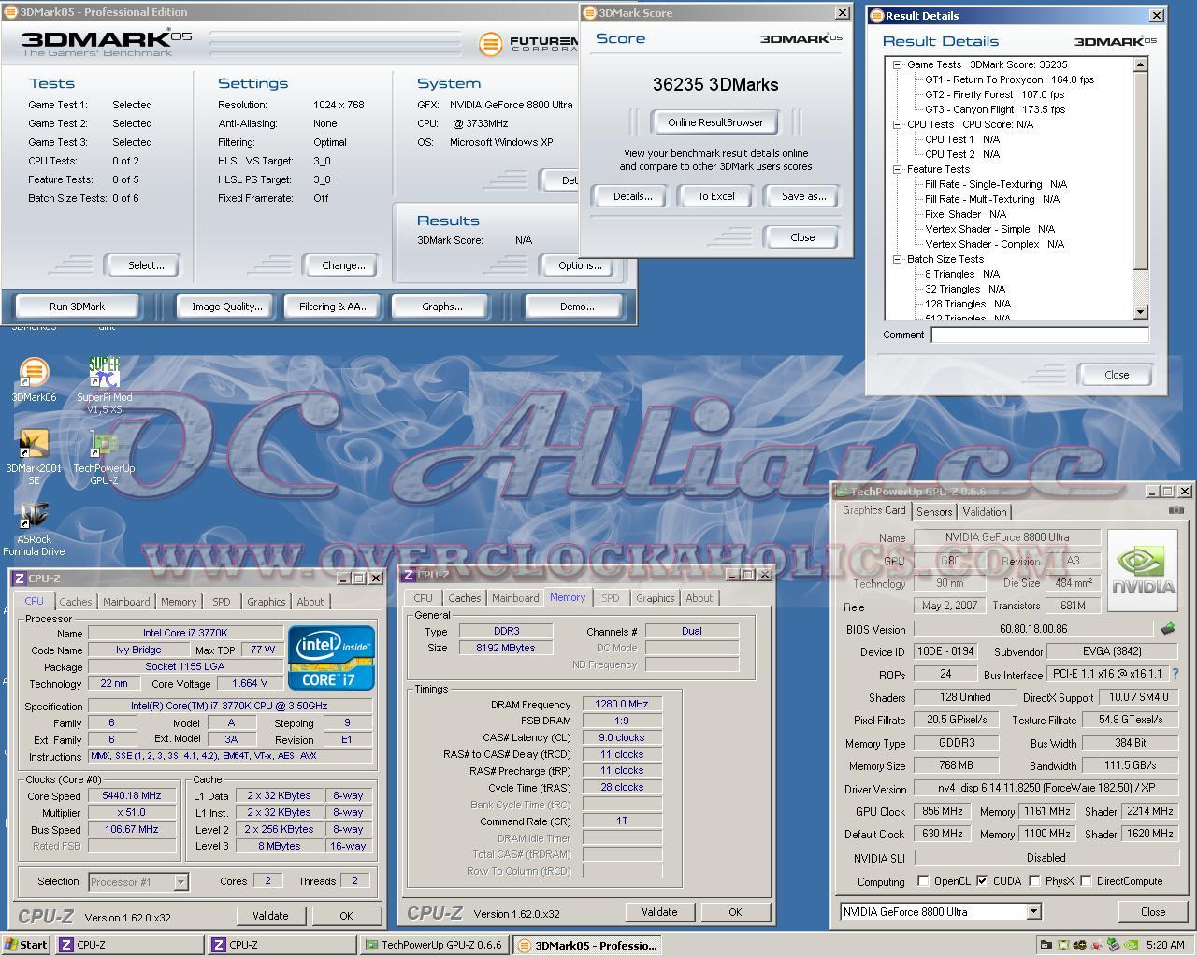Viewport: 1197px width, 957px height.
Task: Click Save as... in 3DMark Score
Action: [x=804, y=196]
